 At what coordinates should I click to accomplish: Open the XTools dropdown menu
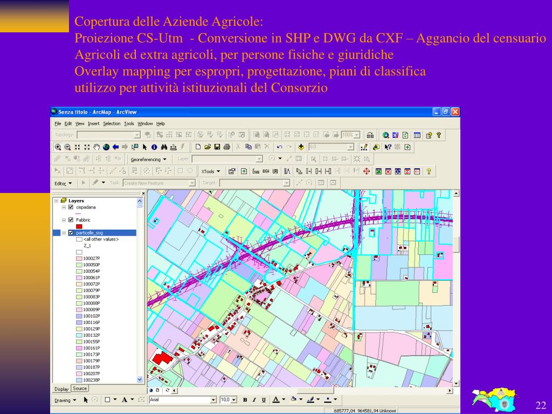211,171
